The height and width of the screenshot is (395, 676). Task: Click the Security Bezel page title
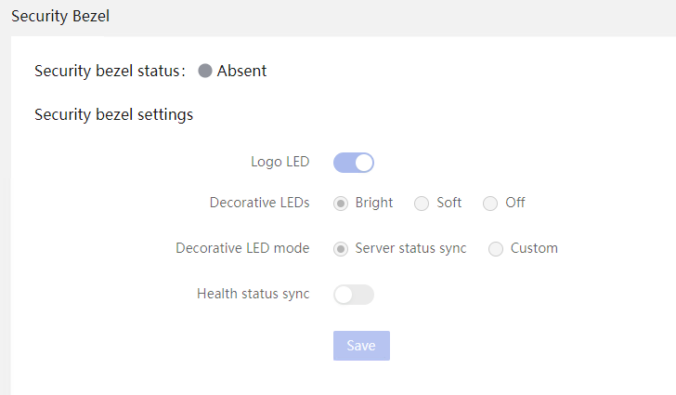tap(60, 17)
